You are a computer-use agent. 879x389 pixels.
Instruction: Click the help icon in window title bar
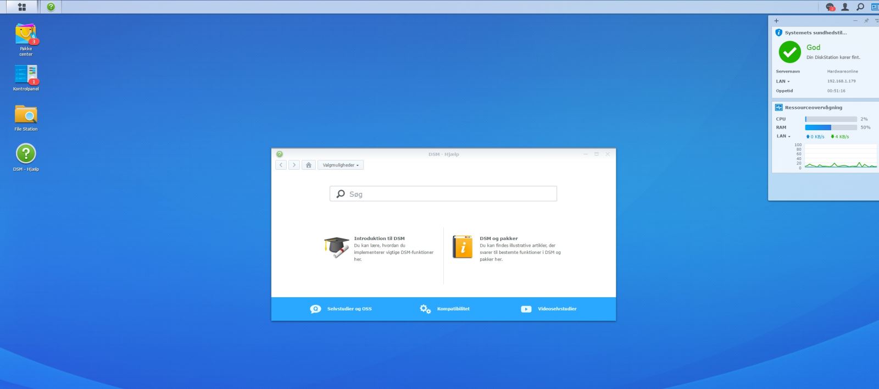(x=280, y=154)
